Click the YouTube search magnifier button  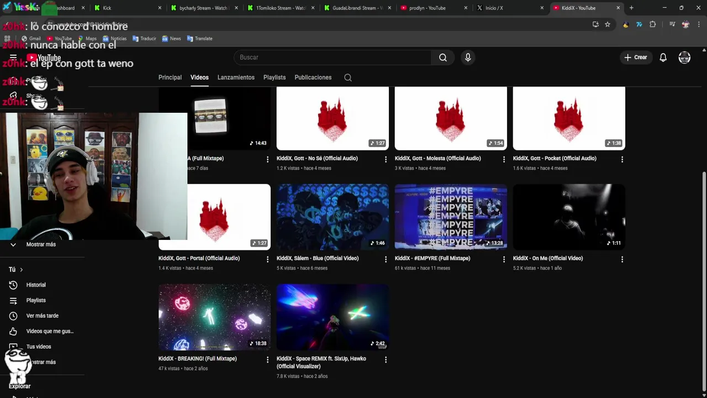pos(443,57)
